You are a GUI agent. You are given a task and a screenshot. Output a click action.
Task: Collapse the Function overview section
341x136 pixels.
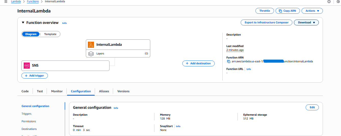click(23, 23)
